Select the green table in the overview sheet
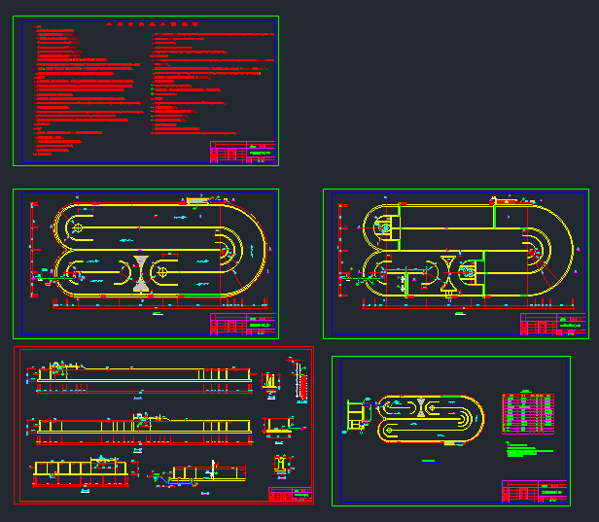This screenshot has height=522, width=599. coord(528,414)
